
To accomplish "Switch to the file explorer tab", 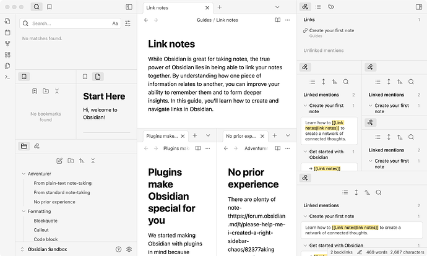I will [x=24, y=146].
